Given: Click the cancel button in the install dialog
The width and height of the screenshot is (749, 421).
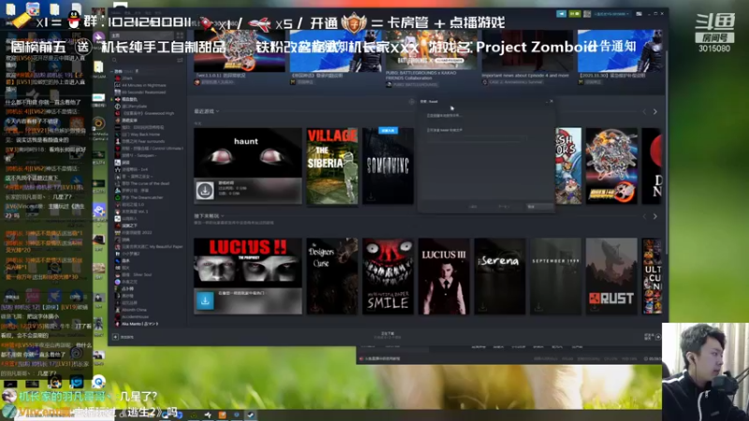Looking at the screenshot, I should click(x=540, y=207).
